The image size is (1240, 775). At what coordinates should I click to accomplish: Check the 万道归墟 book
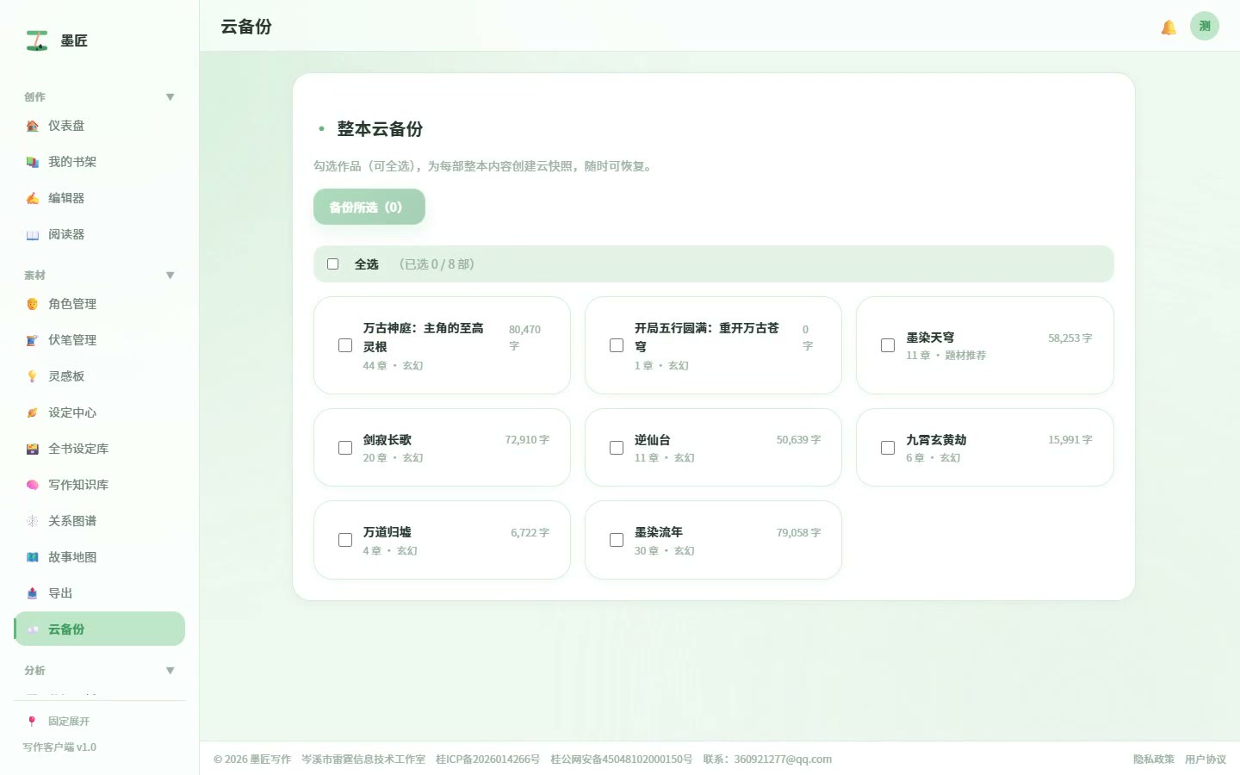tap(345, 540)
